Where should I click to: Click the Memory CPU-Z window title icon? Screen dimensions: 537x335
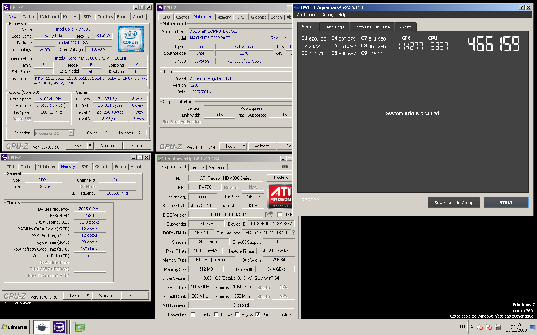4,157
